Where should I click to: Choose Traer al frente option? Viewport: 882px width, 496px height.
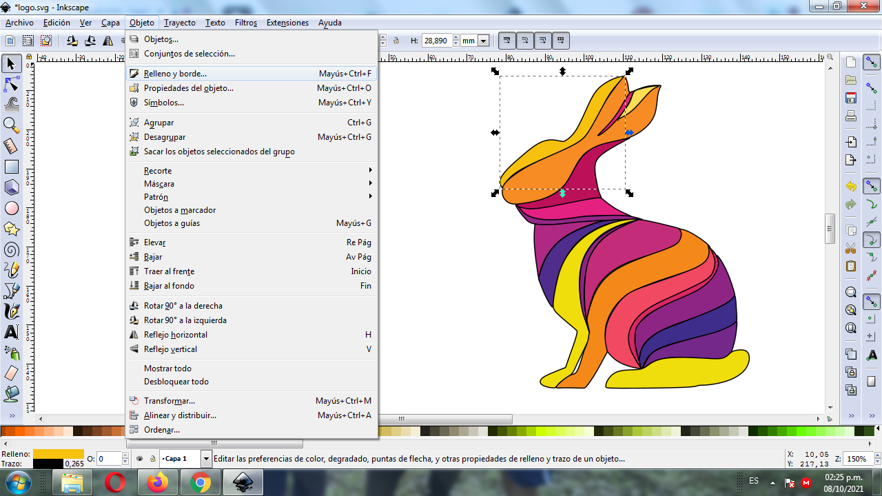click(252, 271)
